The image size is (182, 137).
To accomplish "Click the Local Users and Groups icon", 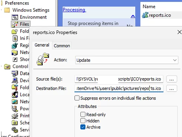I will click(x=15, y=94).
